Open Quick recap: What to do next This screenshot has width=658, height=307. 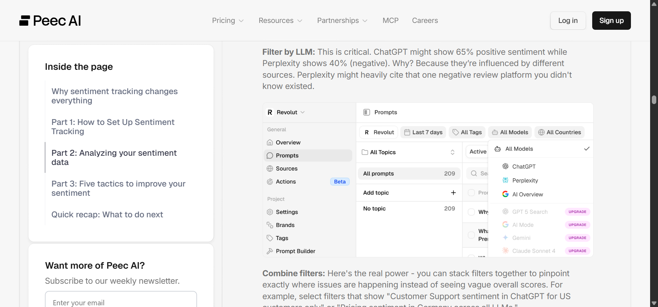tap(107, 215)
